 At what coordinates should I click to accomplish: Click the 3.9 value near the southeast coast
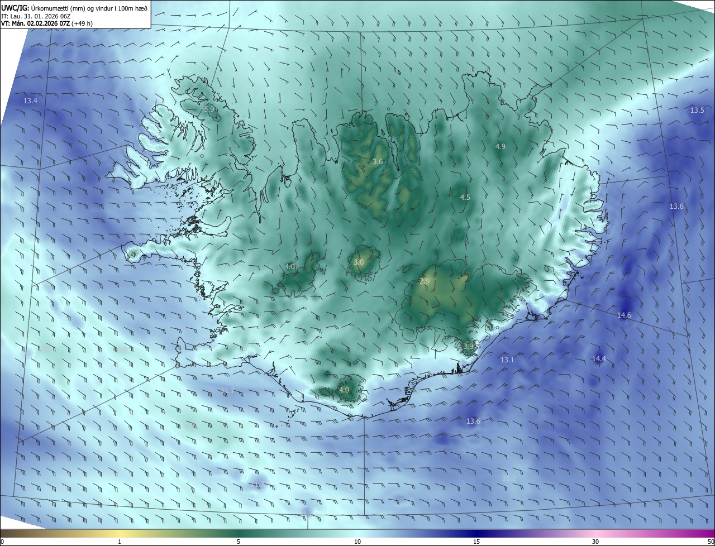468,346
